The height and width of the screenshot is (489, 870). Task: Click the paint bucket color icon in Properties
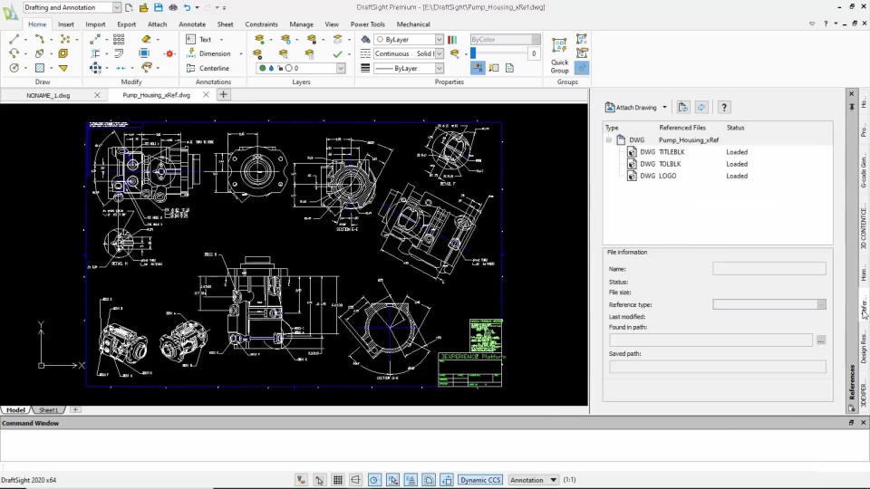pyautogui.click(x=365, y=39)
